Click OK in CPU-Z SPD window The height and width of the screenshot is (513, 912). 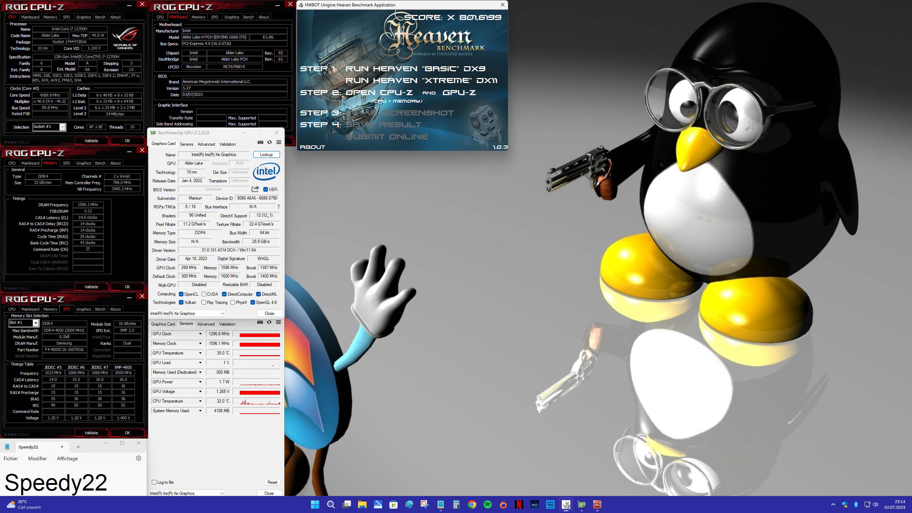pos(127,433)
